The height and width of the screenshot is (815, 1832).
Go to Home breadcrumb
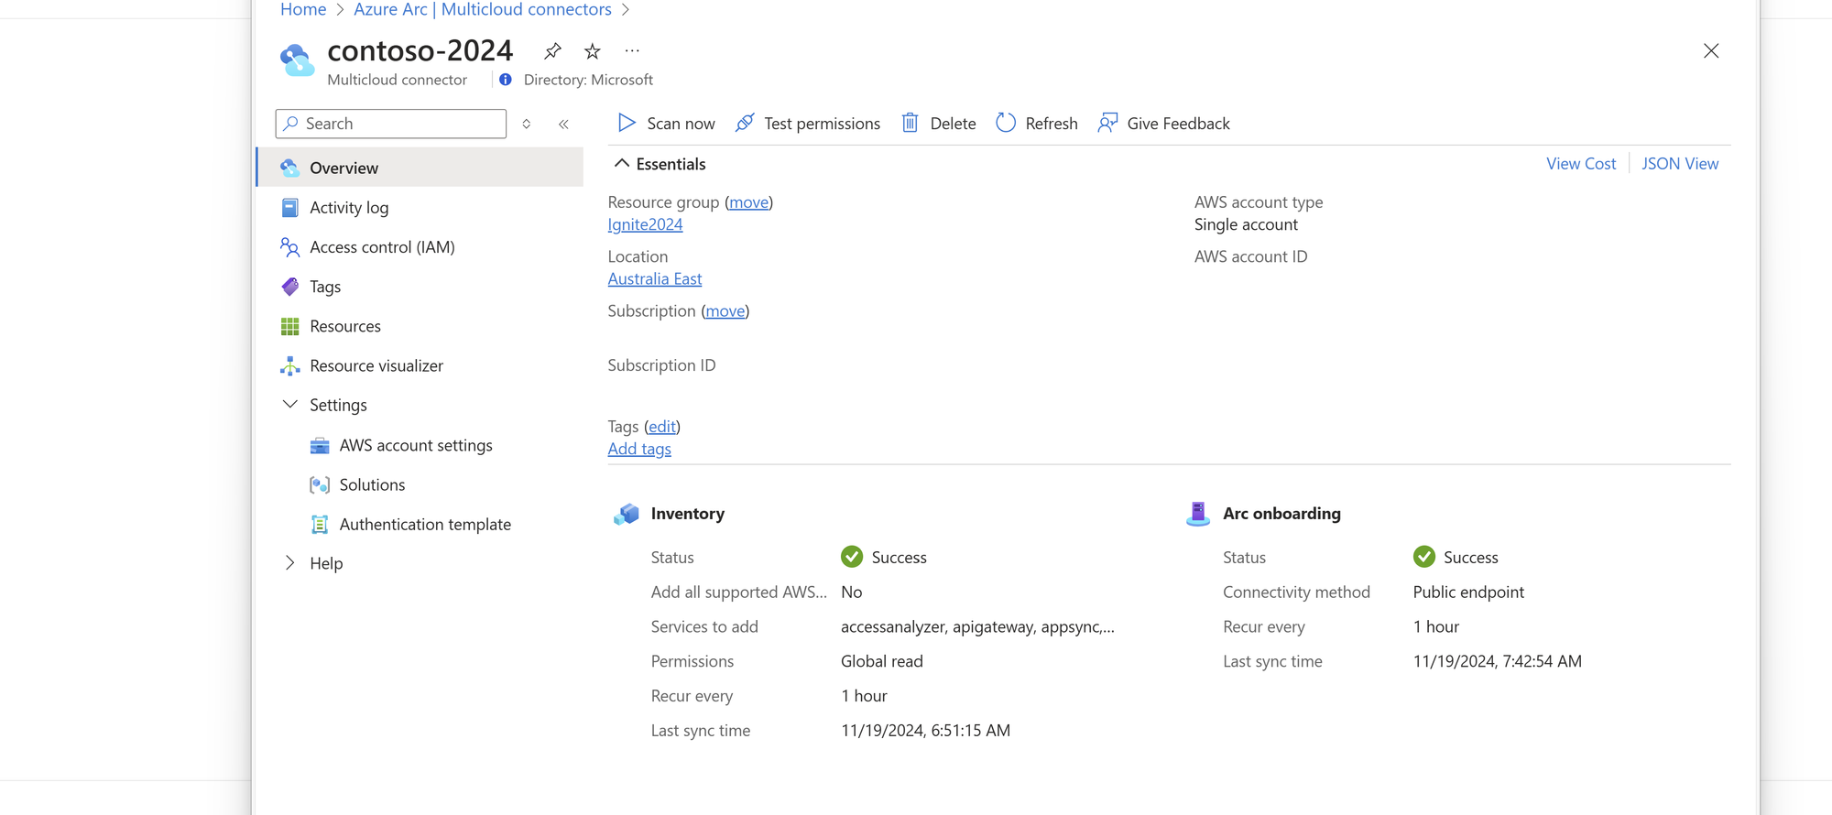coord(303,9)
